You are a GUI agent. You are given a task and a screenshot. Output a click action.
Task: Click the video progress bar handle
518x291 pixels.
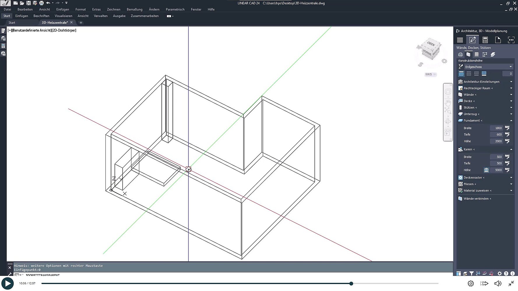tap(351, 283)
